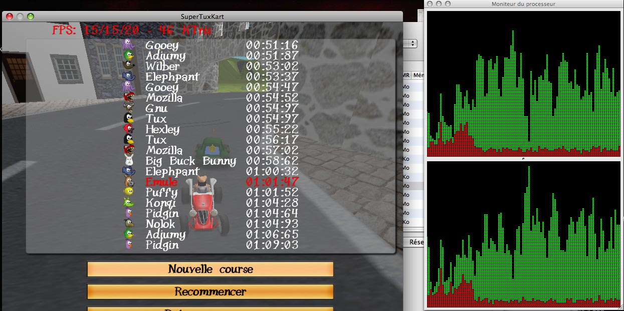Screen dimensions: 624x311
Task: Click the Mémoire column header
Action: click(419, 75)
